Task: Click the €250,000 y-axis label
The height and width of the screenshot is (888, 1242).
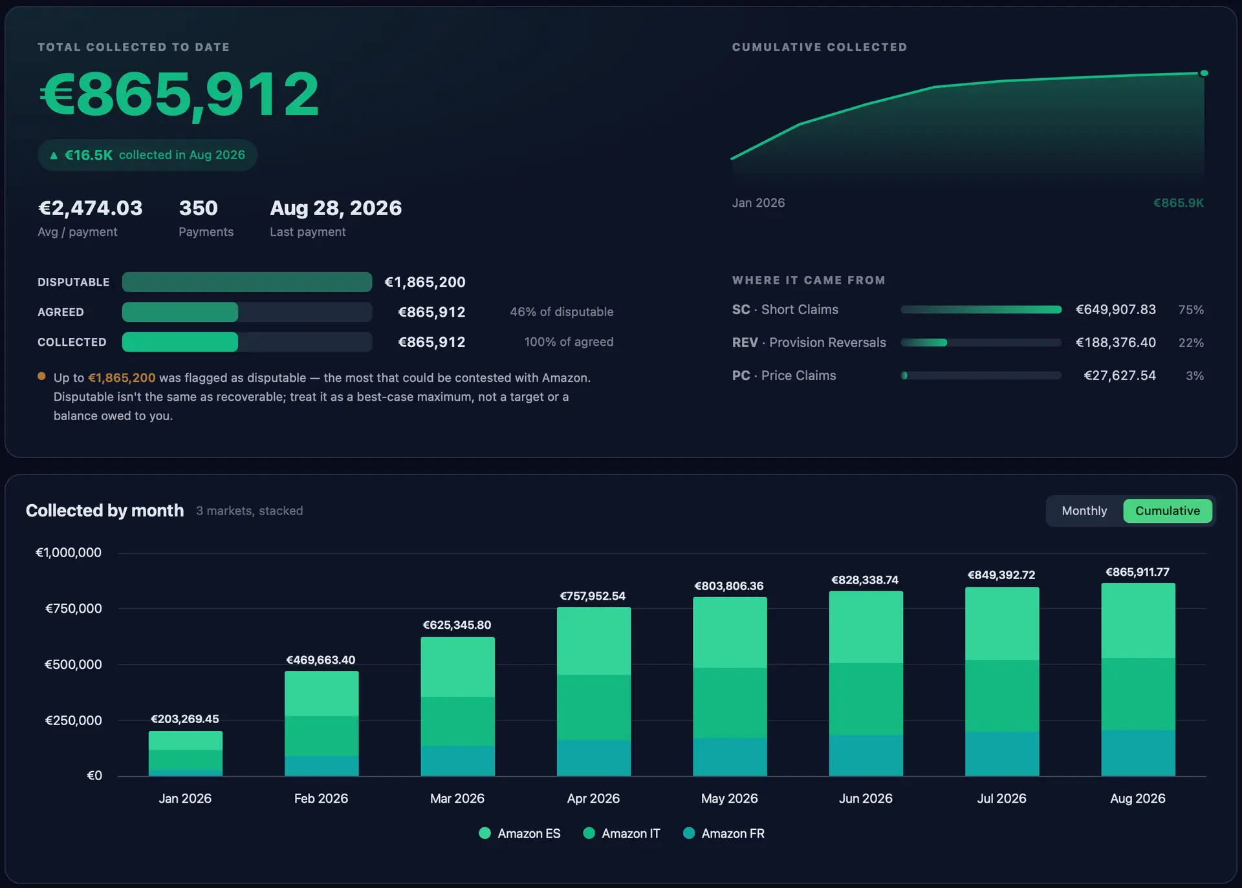Action: (x=73, y=721)
